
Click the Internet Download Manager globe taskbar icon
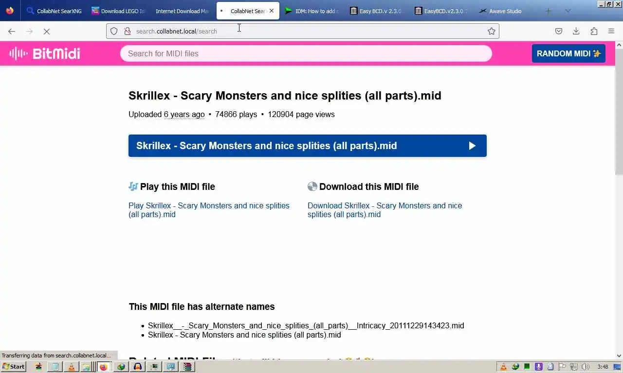coord(121,367)
